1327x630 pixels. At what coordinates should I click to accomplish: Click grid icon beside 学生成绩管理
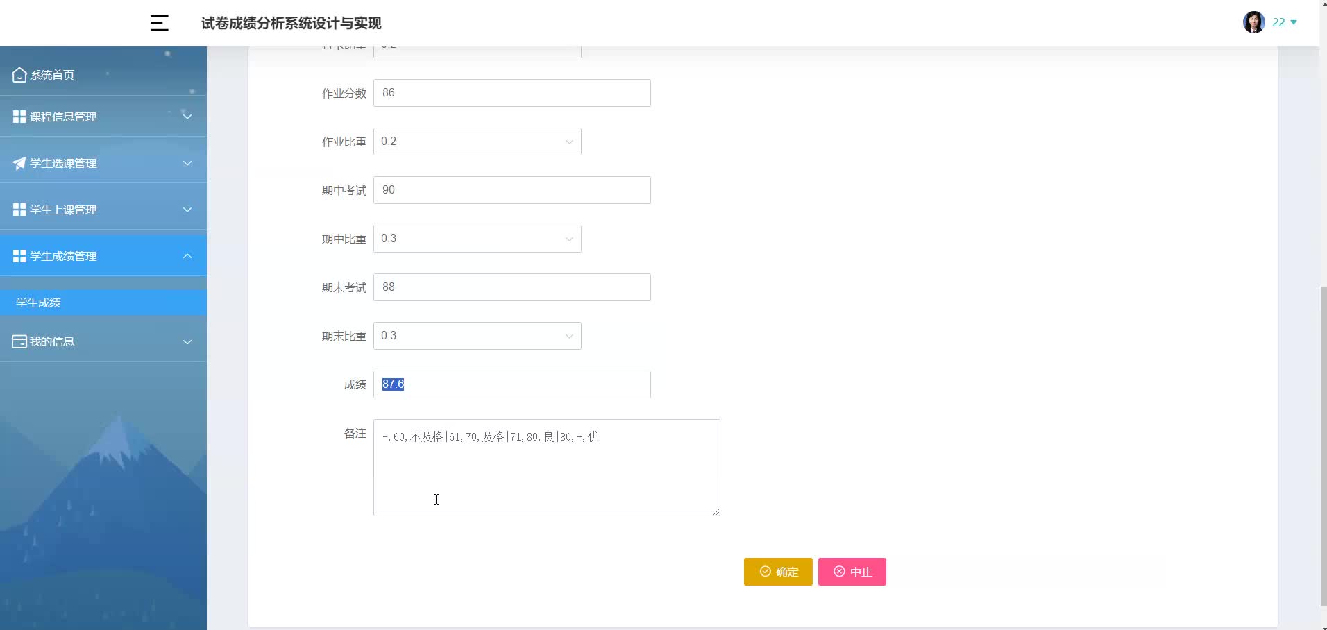pyautogui.click(x=19, y=256)
